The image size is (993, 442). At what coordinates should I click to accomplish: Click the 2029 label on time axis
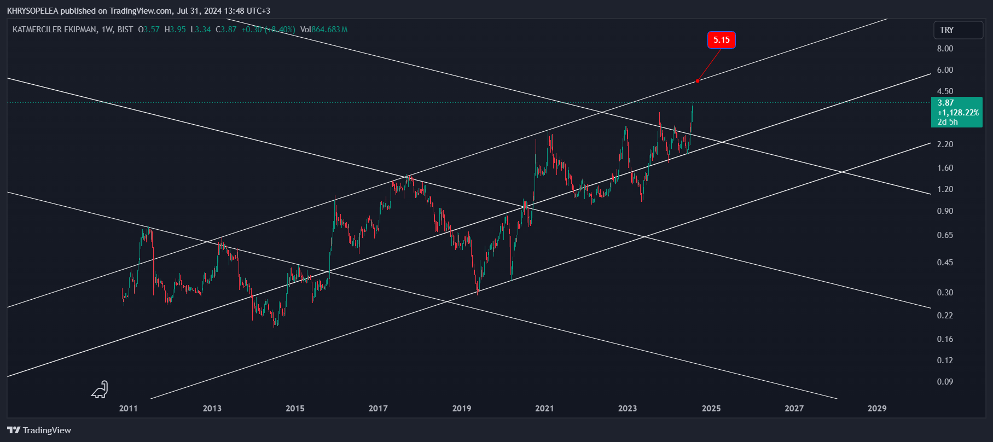pyautogui.click(x=877, y=409)
